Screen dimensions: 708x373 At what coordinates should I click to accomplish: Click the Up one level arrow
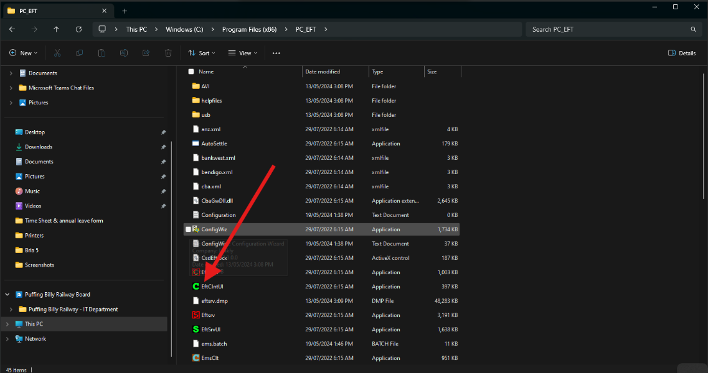[56, 29]
